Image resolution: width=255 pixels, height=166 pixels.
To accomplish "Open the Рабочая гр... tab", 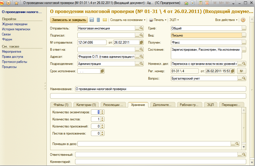I will click(189, 105).
